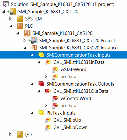The image size is (127, 140).
Task: Collapse the GVL_SMI.stKL6831OutData node
Action: (39, 91)
